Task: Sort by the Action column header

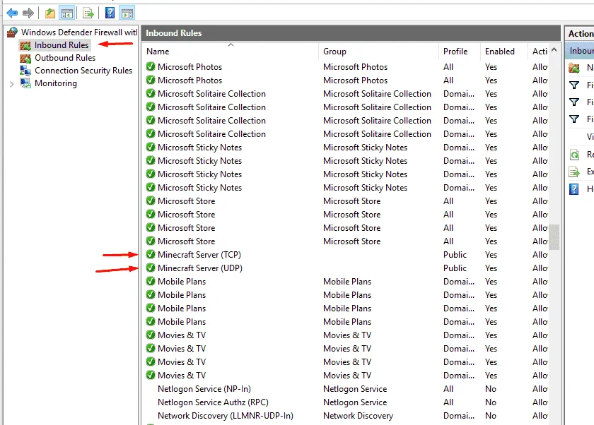Action: tap(540, 52)
